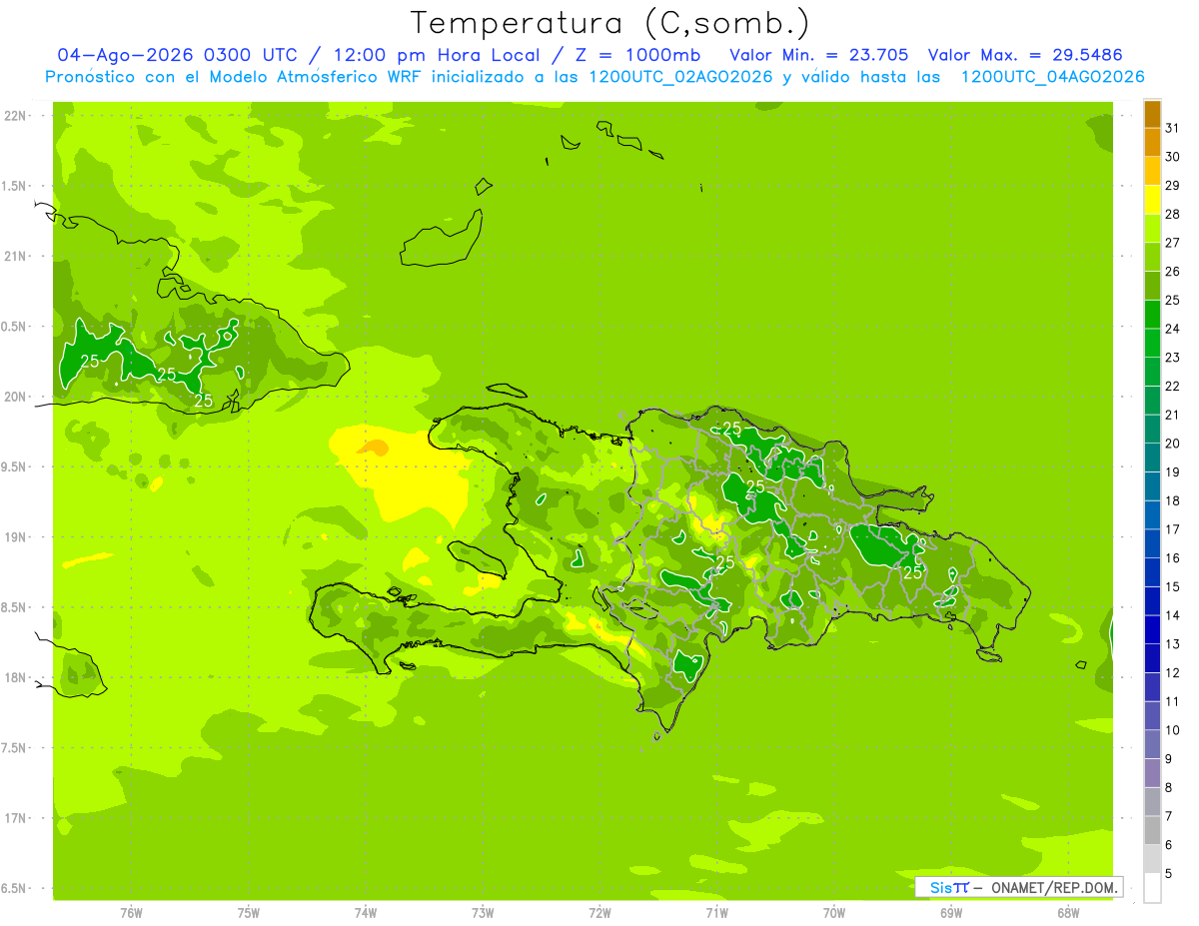The width and height of the screenshot is (1199, 926).
Task: Click the "1200UTC_04AGO2026" valid-until time
Action: point(1052,77)
